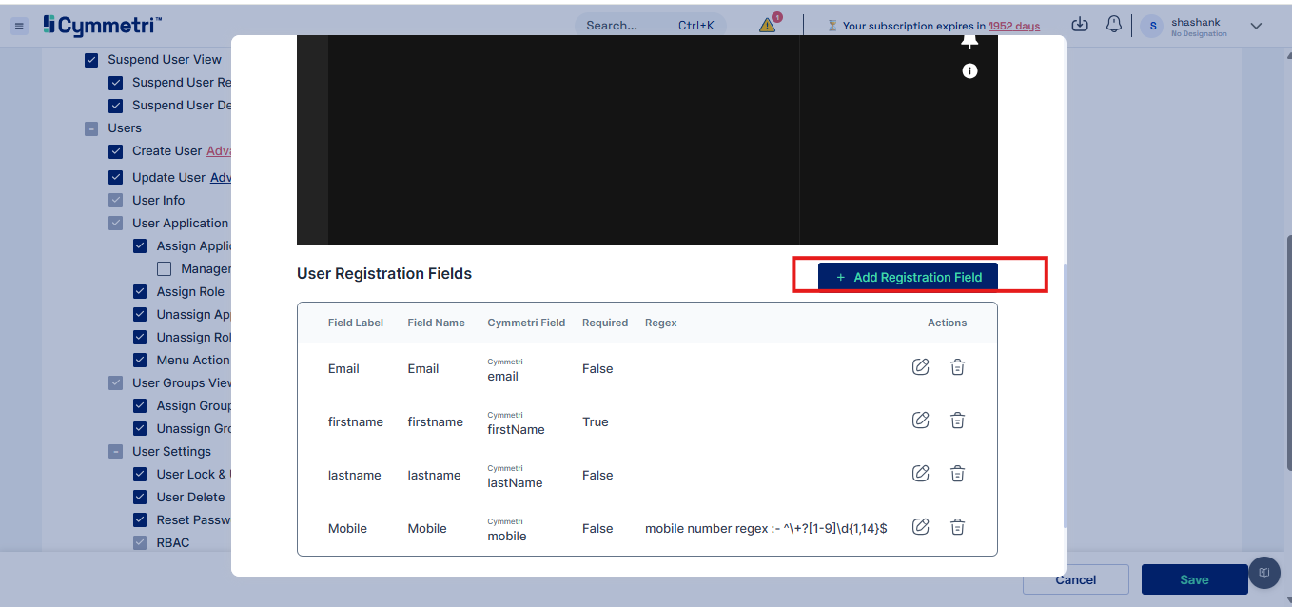The width and height of the screenshot is (1292, 607).
Task: Focus the Search box
Action: click(650, 26)
